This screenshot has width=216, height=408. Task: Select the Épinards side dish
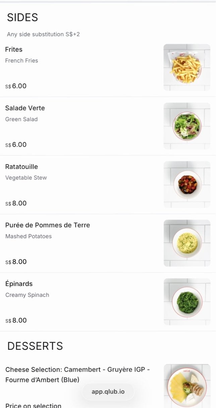pyautogui.click(x=19, y=284)
